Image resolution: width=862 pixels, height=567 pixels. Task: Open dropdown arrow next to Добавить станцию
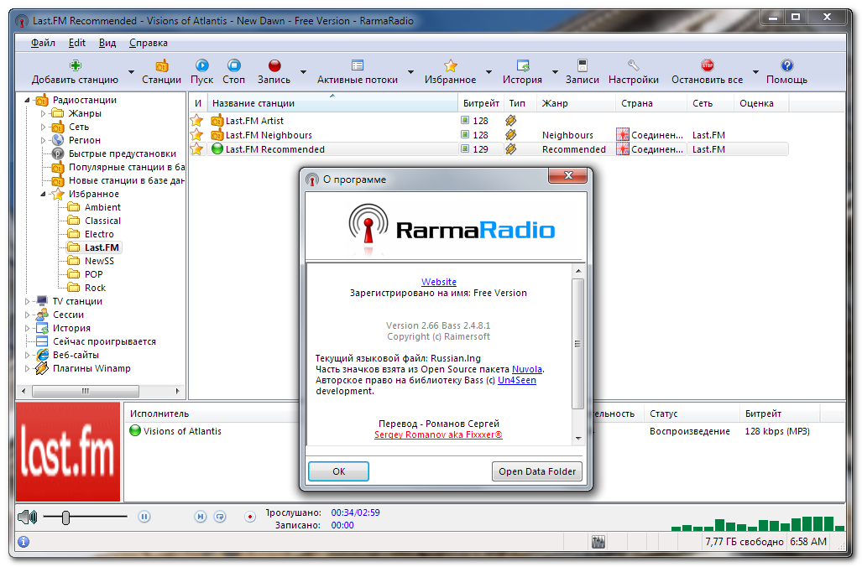click(x=131, y=72)
